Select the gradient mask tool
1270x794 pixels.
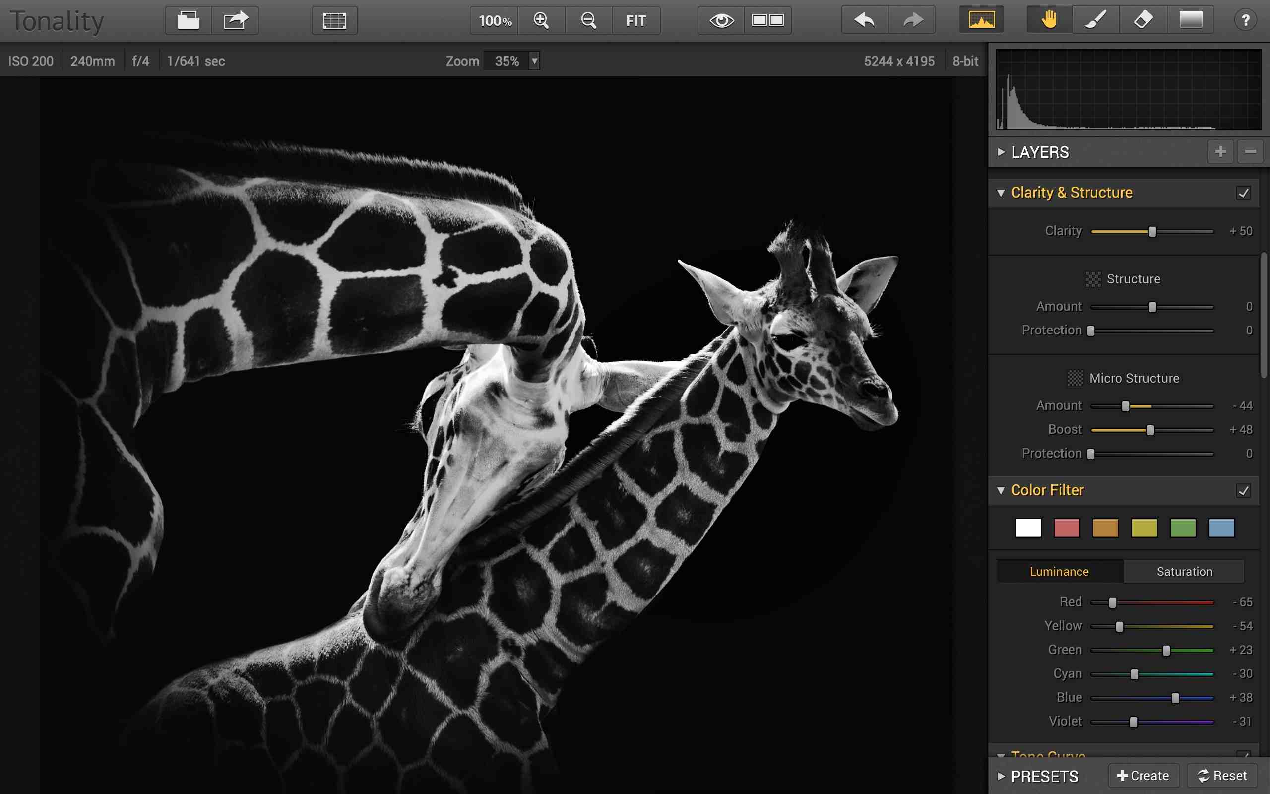[1190, 20]
